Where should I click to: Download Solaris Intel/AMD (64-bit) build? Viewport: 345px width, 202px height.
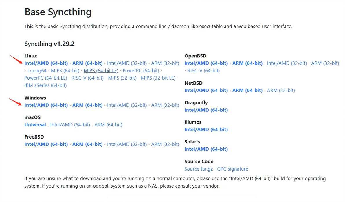[206, 149]
